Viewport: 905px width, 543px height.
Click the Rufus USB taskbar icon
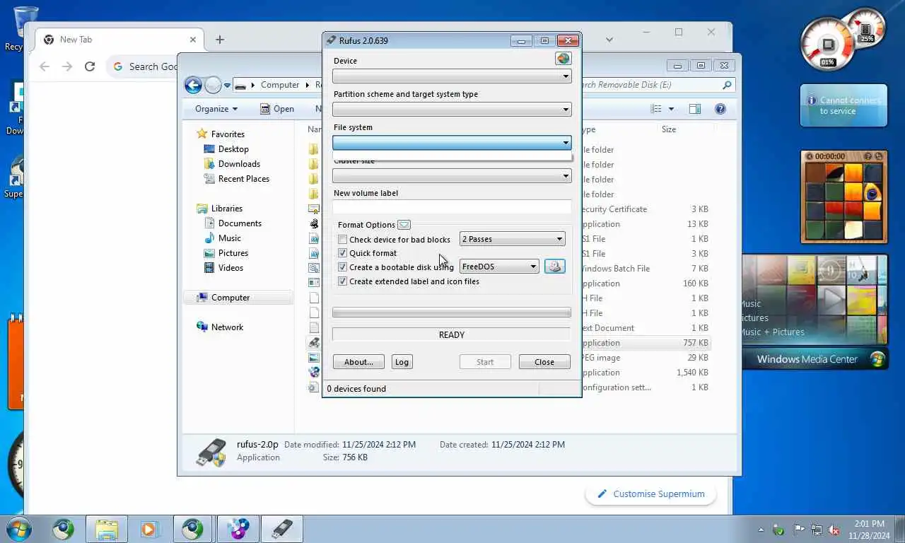282,529
